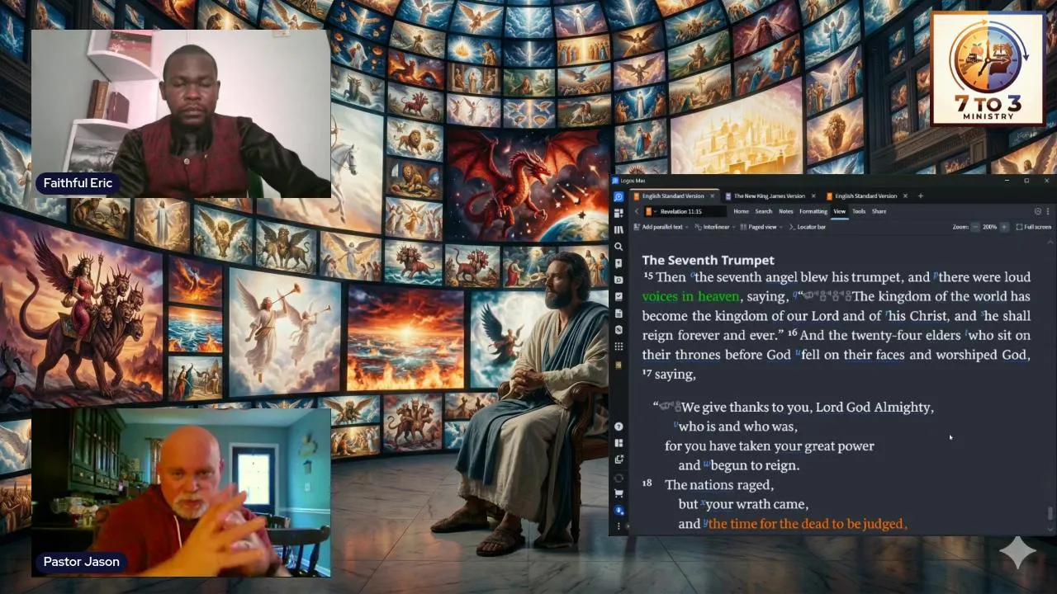Viewport: 1057px width, 594px height.
Task: Click the 7 to 3 Ministry logo
Action: [x=988, y=69]
